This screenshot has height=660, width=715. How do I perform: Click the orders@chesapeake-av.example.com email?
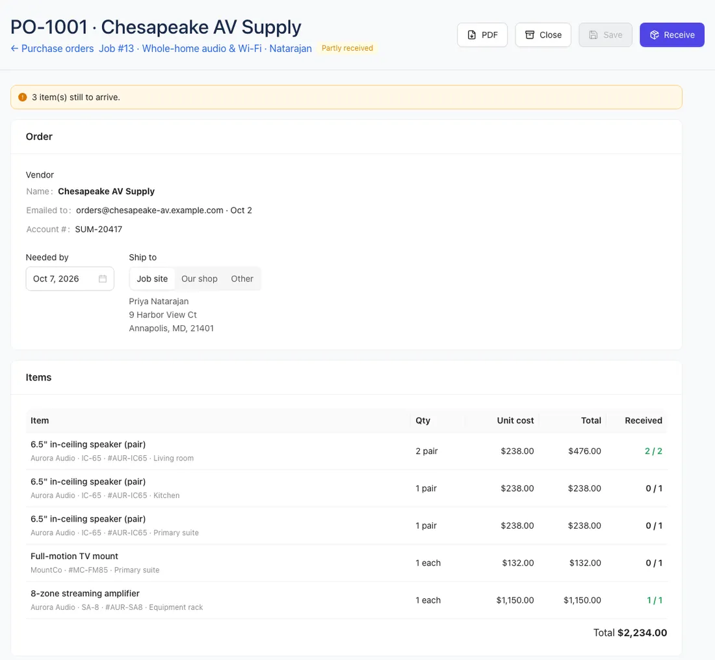click(149, 210)
